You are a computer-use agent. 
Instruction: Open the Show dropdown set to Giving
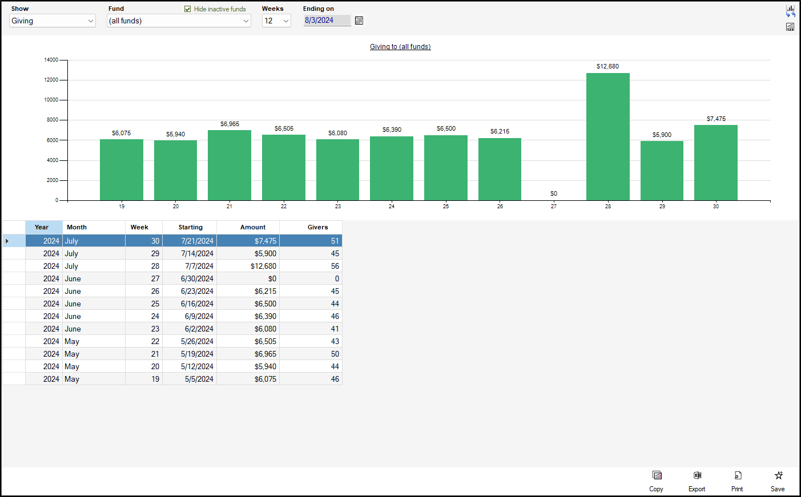[52, 21]
